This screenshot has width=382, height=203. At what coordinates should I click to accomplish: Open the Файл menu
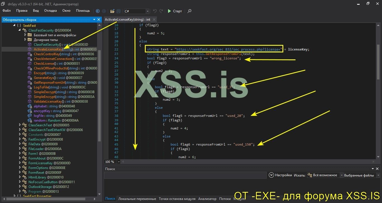coord(7,11)
